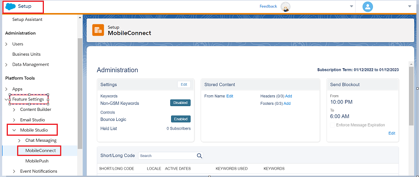Select MobileConnect in sidebar
The image size is (419, 177).
point(41,150)
